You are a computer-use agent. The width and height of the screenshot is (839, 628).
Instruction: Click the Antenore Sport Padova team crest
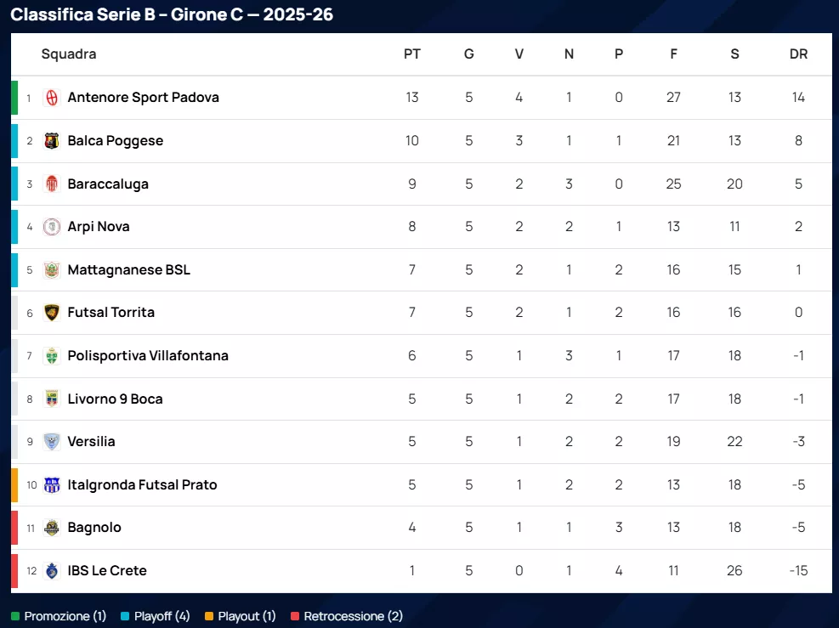[x=52, y=98]
